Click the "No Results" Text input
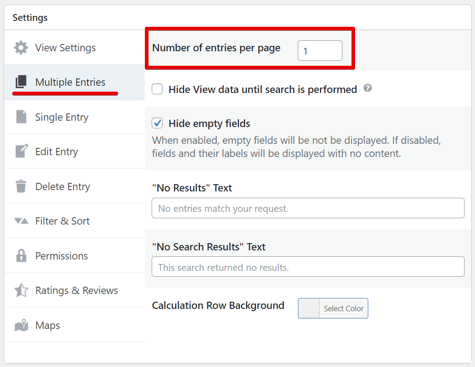Screen dimensions: 475x367 click(308, 208)
